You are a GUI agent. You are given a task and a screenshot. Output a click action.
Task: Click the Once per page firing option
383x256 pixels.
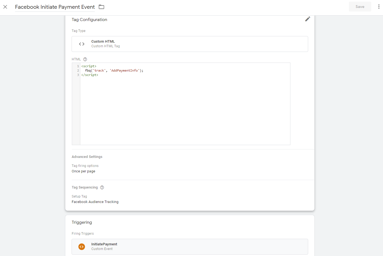[x=83, y=171]
